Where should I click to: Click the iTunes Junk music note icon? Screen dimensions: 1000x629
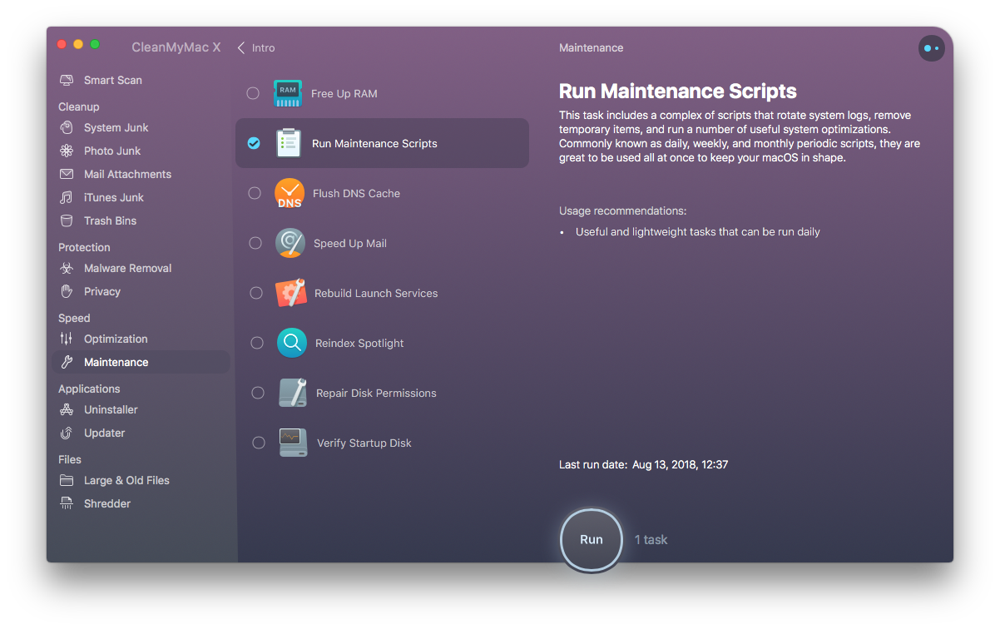67,197
